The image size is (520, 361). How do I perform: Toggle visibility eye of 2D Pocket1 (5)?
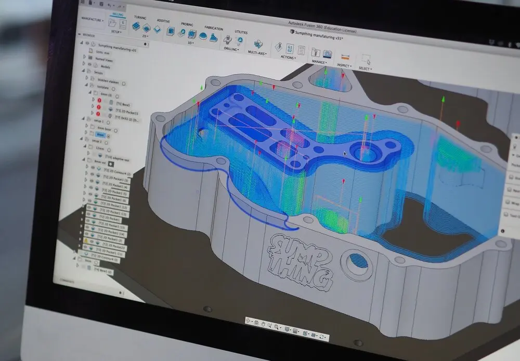click(90, 187)
